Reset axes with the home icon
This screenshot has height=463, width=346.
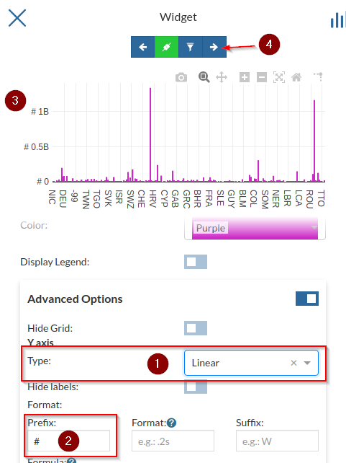click(x=296, y=77)
